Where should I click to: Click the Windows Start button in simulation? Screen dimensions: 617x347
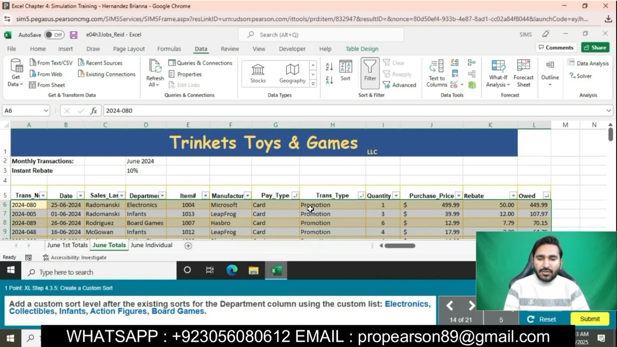pos(11,270)
